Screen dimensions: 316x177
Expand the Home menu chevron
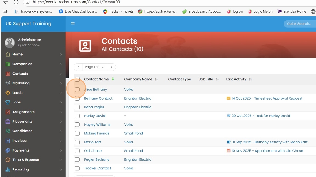[61, 55]
